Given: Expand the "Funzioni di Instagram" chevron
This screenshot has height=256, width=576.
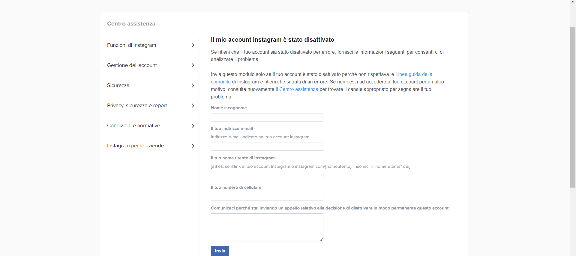Looking at the screenshot, I should tap(193, 45).
